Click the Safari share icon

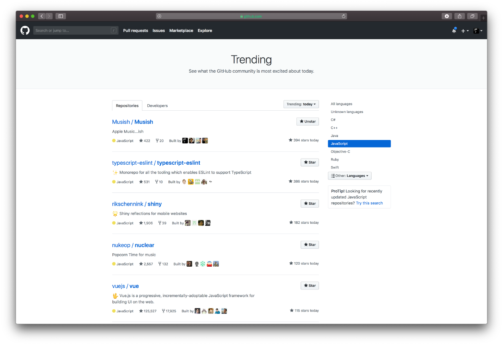[459, 16]
